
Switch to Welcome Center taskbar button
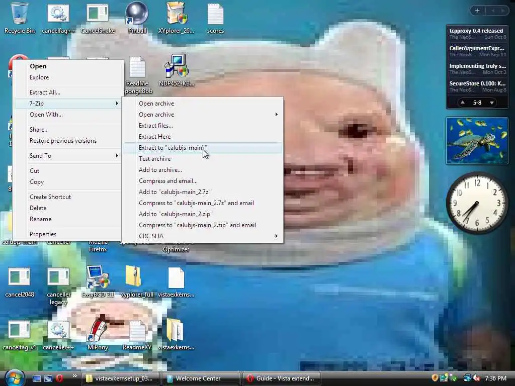point(201,378)
